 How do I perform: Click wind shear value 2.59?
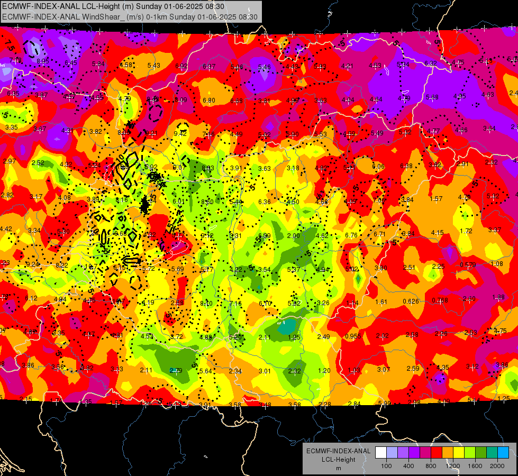[413, 368]
